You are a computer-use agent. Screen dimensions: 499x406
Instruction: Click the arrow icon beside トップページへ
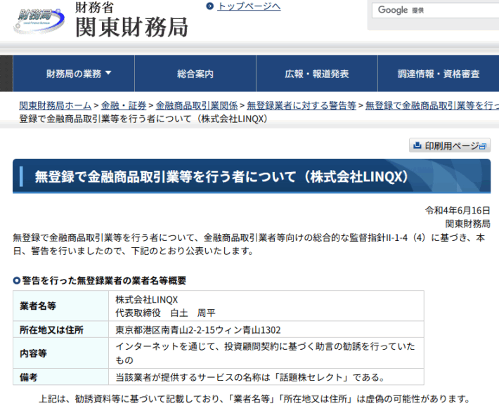(x=209, y=6)
